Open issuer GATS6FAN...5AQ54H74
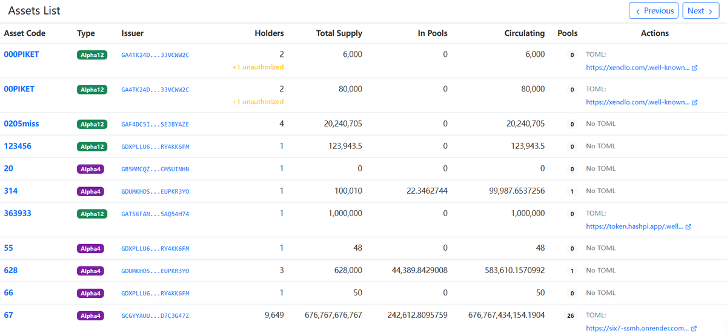727x336 pixels. 155,214
